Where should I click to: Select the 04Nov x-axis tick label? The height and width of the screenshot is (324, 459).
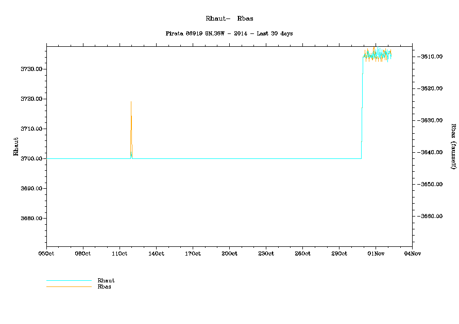click(x=412, y=254)
